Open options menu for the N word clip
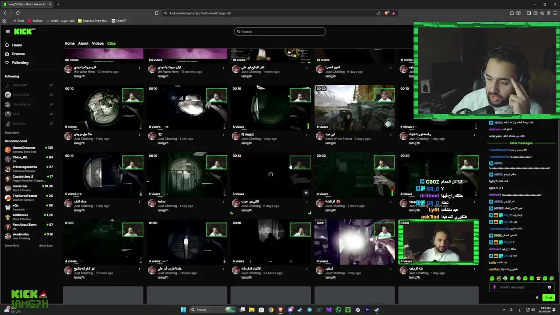560x315 pixels. pos(307,135)
